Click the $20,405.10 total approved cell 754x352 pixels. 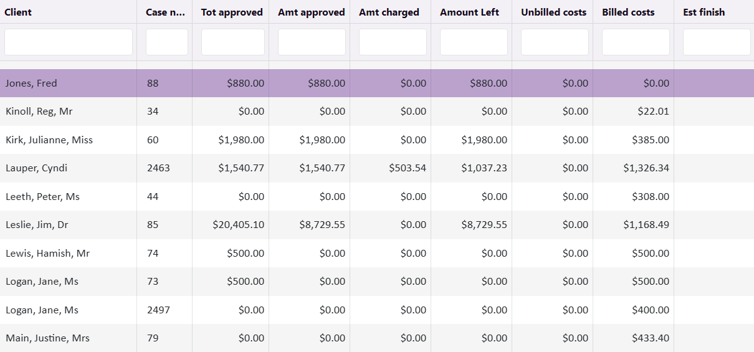[238, 225]
